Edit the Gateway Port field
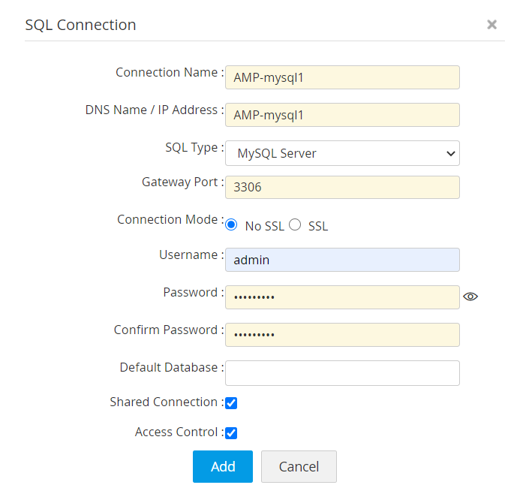The width and height of the screenshot is (529, 497). click(x=342, y=187)
